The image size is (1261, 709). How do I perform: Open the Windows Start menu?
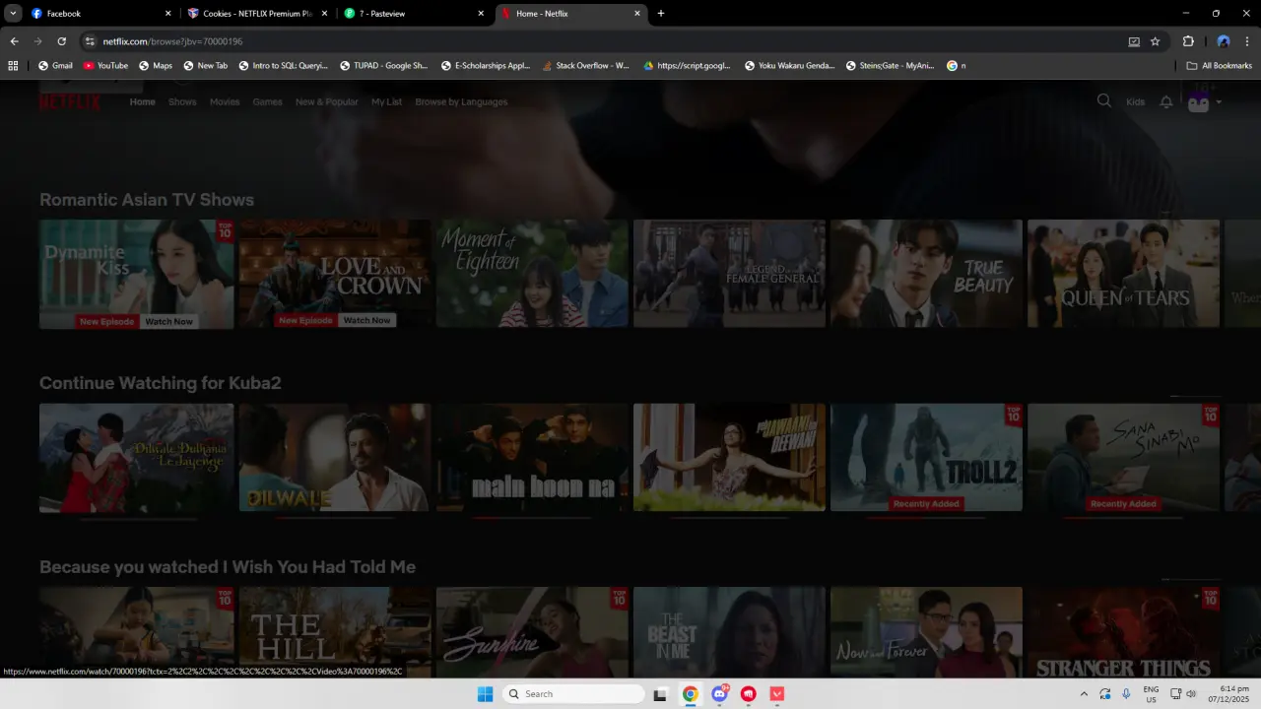(x=485, y=694)
